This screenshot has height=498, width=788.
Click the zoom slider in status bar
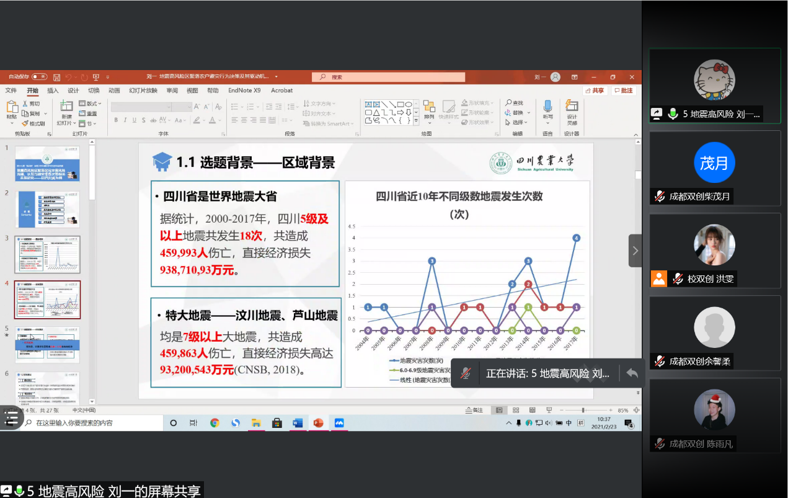583,410
